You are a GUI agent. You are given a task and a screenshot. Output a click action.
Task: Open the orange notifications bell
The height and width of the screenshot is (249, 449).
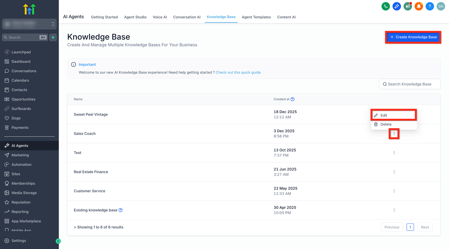pos(419,6)
